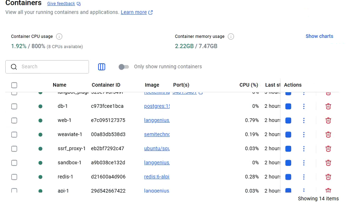Sort by the Port(s) column header

click(181, 85)
